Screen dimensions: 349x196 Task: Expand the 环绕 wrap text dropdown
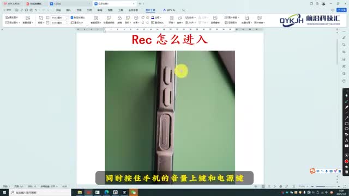[x=171, y=23]
